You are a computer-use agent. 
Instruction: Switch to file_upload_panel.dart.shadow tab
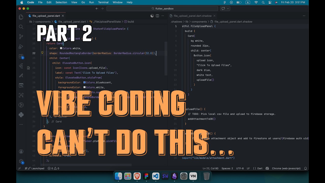pyautogui.click(x=192, y=16)
